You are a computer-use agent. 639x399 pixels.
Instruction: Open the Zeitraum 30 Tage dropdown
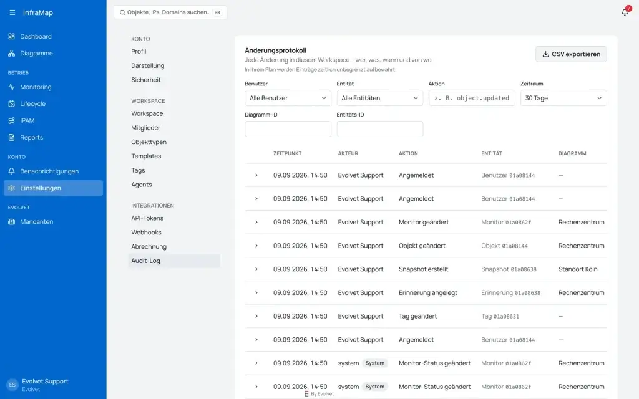click(563, 98)
